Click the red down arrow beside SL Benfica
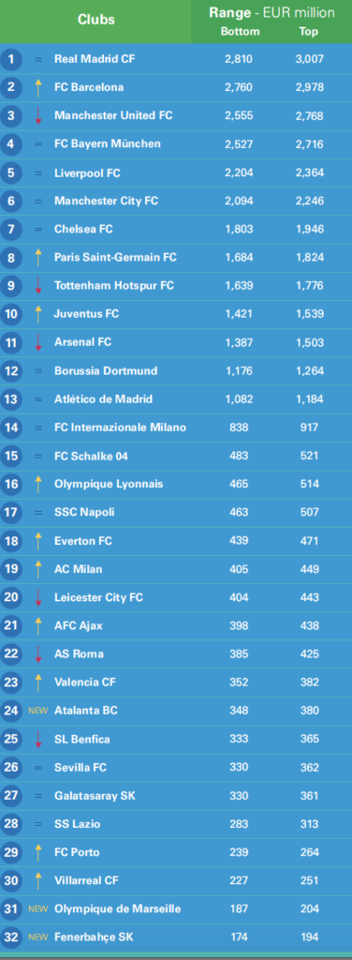The image size is (352, 960). click(x=38, y=739)
